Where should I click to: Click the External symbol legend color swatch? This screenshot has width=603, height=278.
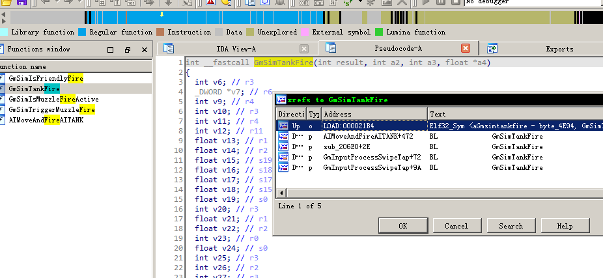click(305, 32)
